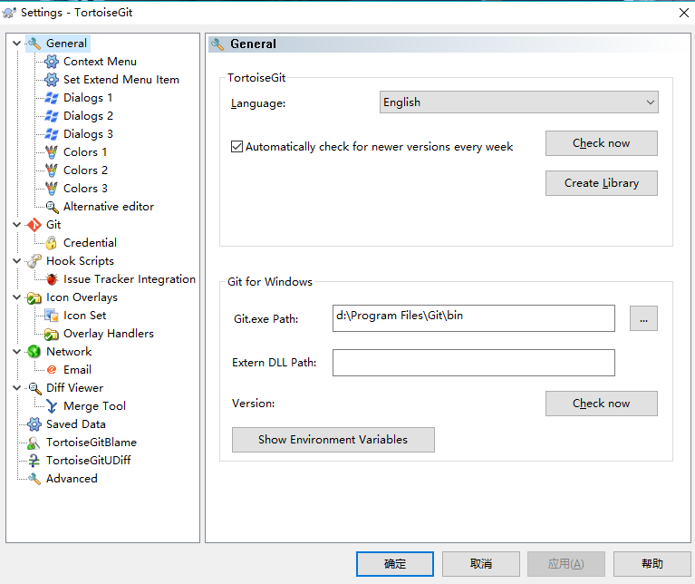Open the Language dropdown
This screenshot has width=695, height=584.
point(518,102)
